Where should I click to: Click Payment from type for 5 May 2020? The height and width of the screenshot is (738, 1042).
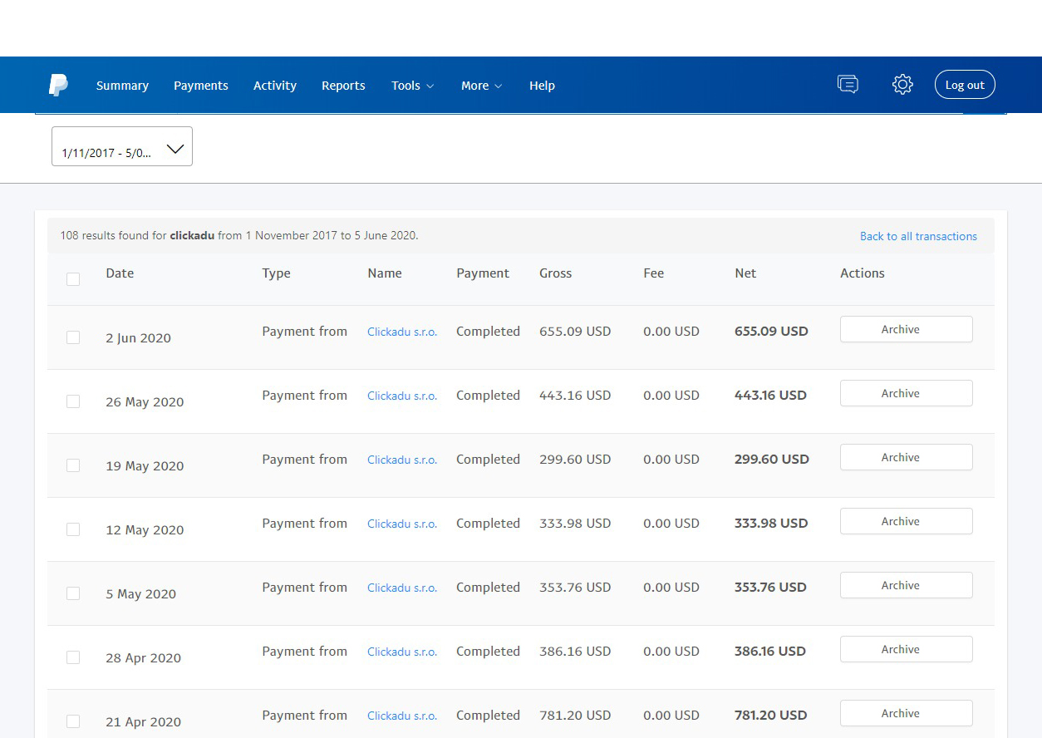pyautogui.click(x=304, y=588)
